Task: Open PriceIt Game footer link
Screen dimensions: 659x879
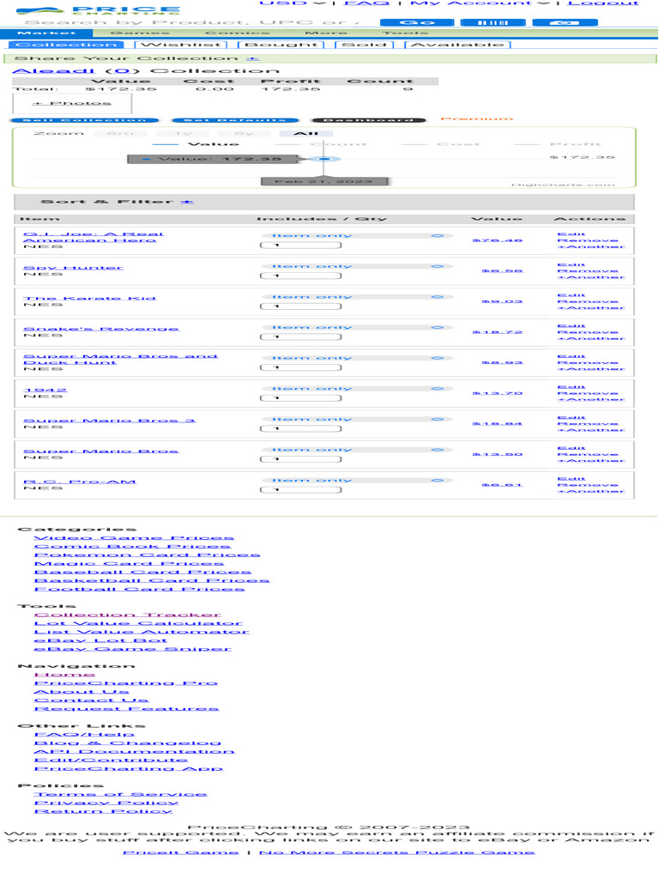Action: [x=180, y=852]
